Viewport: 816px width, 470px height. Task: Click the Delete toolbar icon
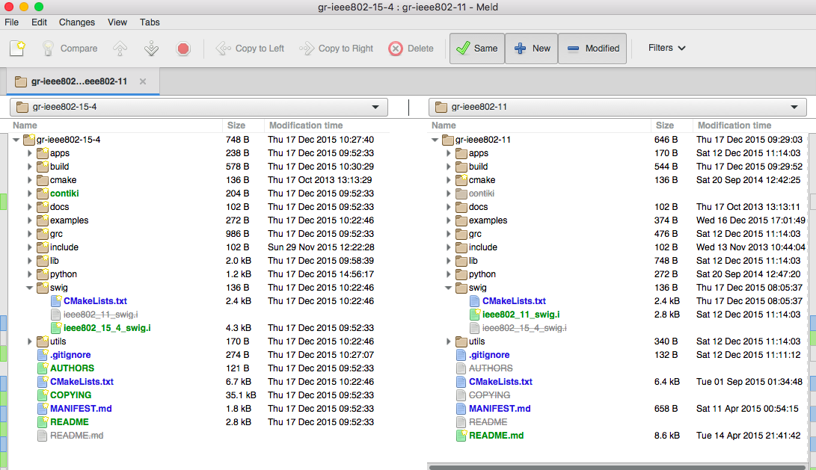396,49
